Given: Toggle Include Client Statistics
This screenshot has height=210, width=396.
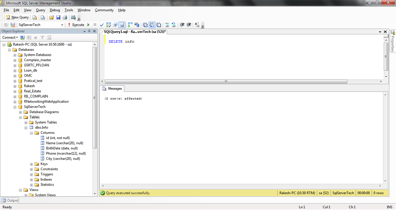Looking at the screenshot, I should coord(137,25).
